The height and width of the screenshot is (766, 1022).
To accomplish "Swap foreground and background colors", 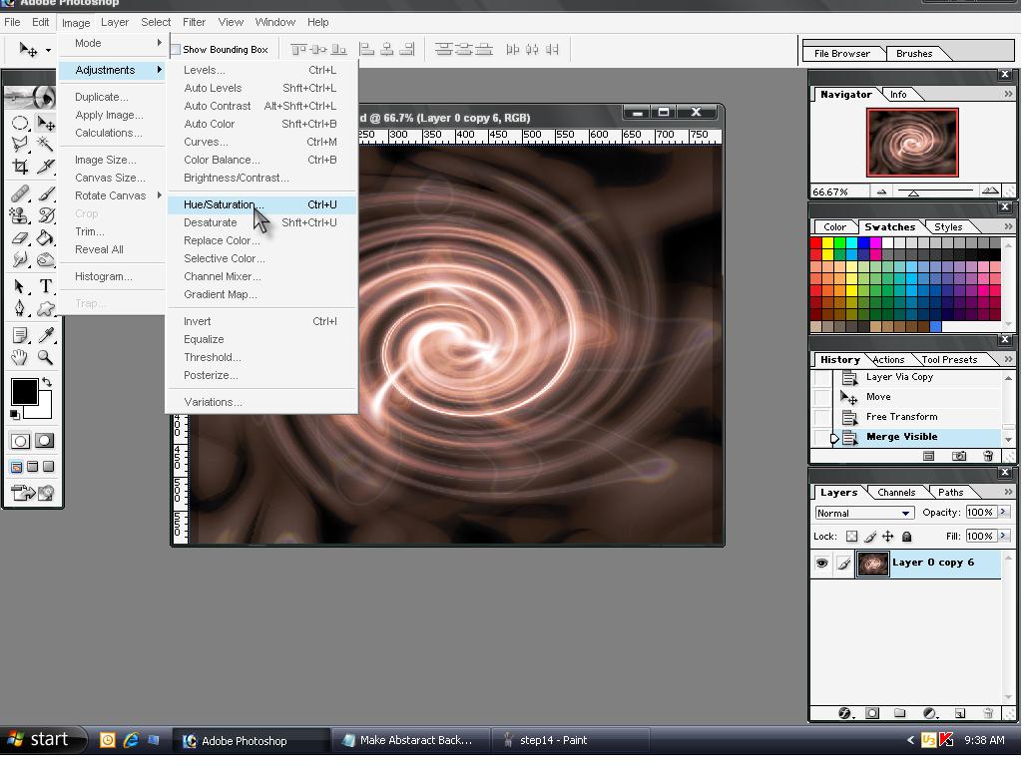I will point(47,382).
